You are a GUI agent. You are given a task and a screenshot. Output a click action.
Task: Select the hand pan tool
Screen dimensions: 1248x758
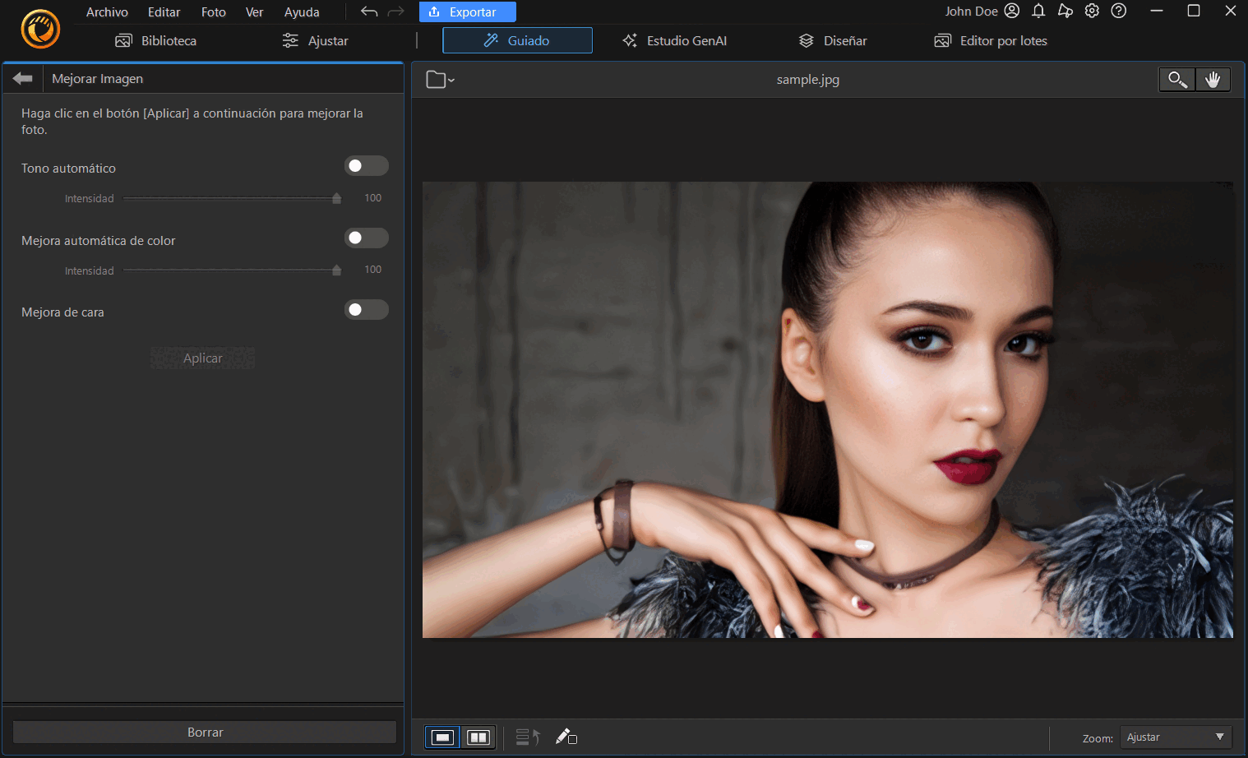tap(1213, 79)
